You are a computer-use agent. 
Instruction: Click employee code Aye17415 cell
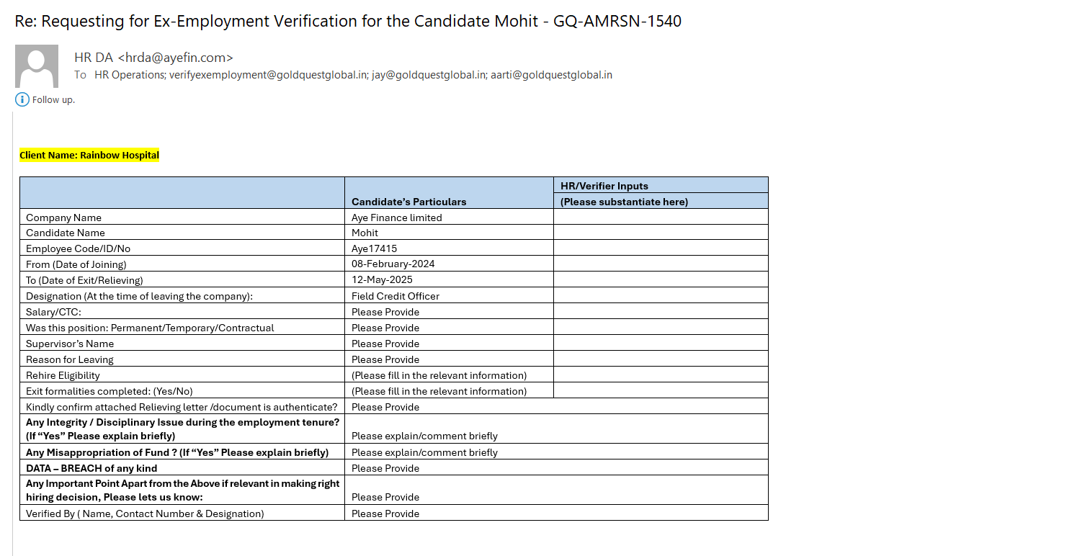pyautogui.click(x=376, y=248)
